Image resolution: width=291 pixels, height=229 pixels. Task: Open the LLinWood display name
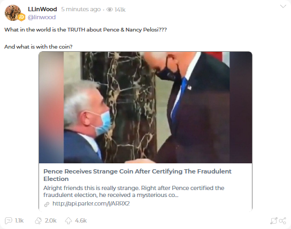point(42,9)
